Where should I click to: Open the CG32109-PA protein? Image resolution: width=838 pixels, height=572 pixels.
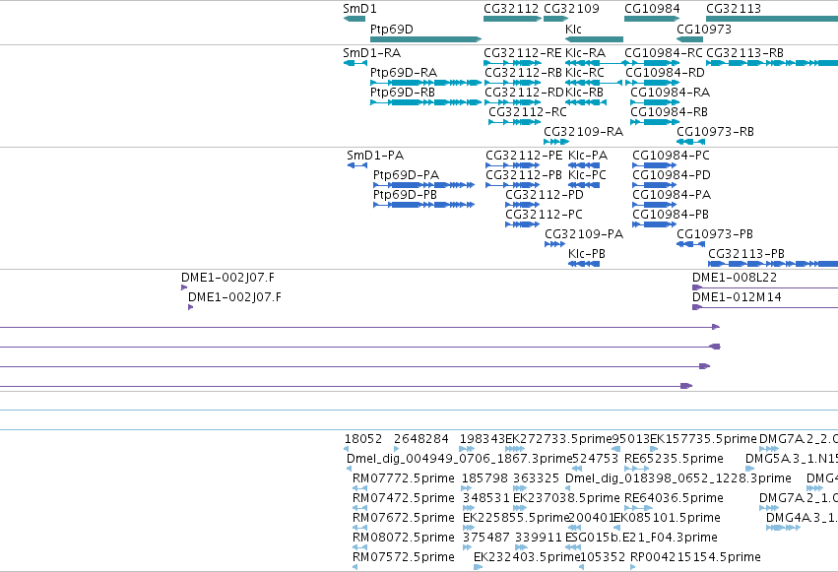584,234
